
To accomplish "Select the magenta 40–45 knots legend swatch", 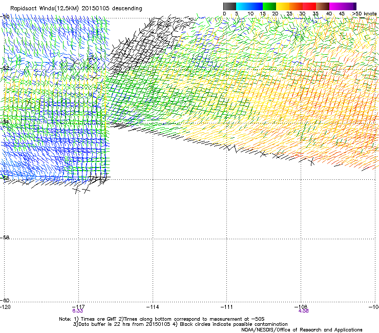I will (336, 6).
